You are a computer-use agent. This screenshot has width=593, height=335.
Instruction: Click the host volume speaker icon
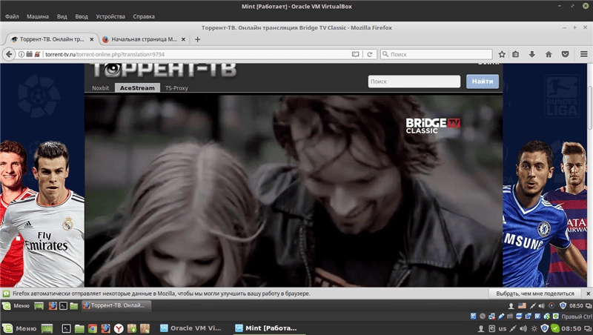pos(523,328)
